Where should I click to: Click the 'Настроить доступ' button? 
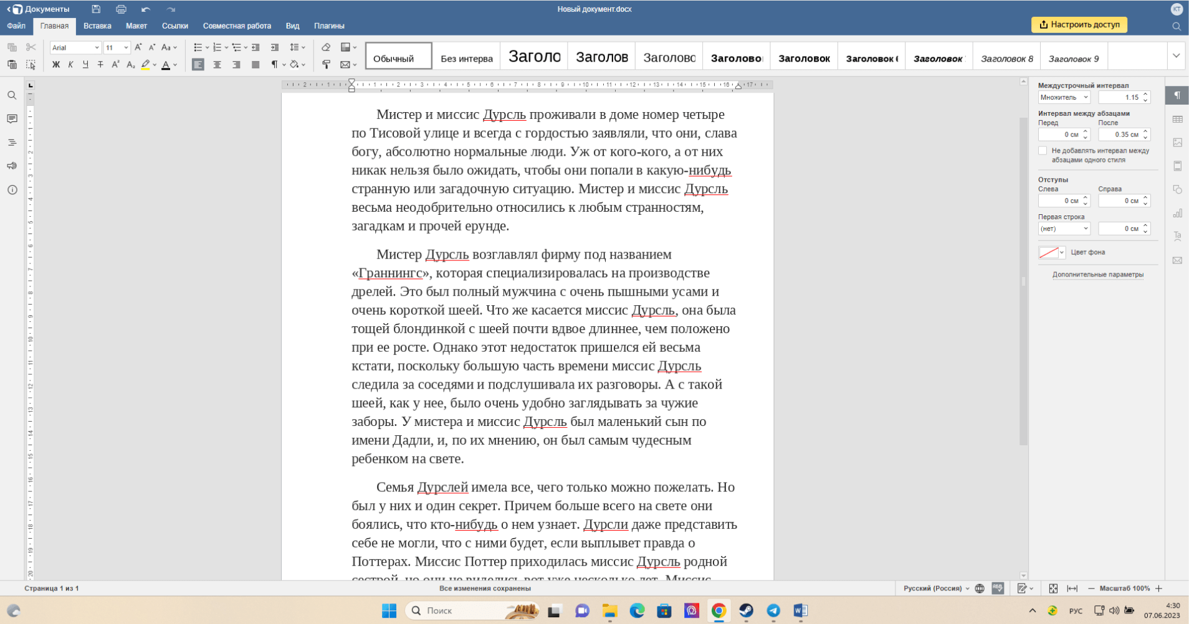tap(1079, 25)
